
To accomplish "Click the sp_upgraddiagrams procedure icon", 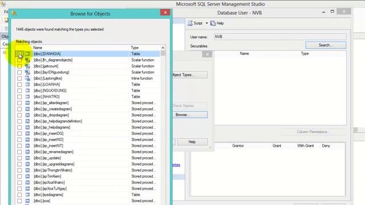I will [x=27, y=164].
